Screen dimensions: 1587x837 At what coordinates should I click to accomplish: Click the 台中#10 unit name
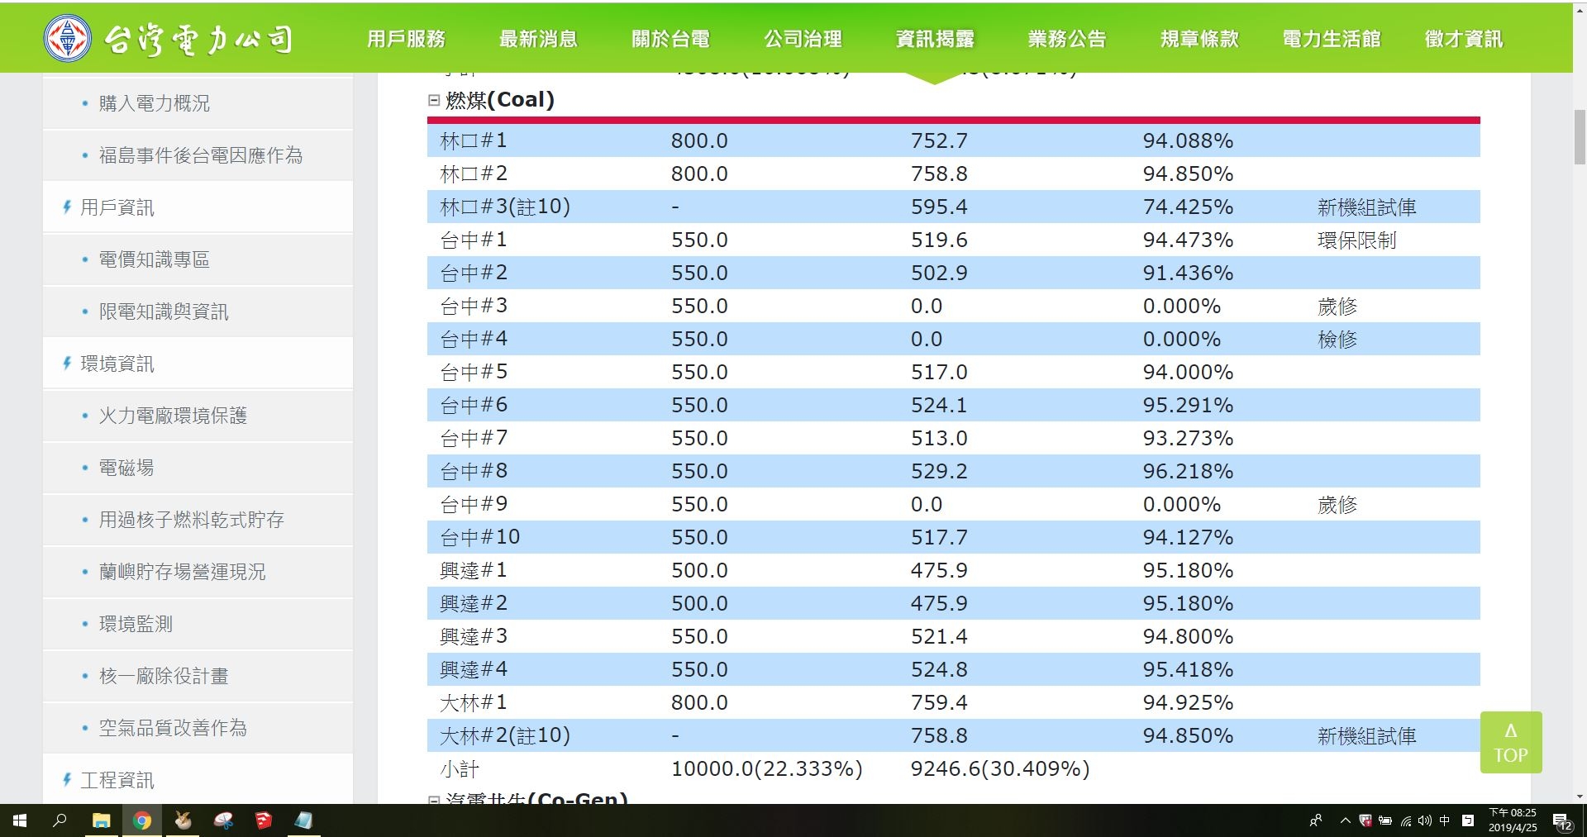coord(480,538)
